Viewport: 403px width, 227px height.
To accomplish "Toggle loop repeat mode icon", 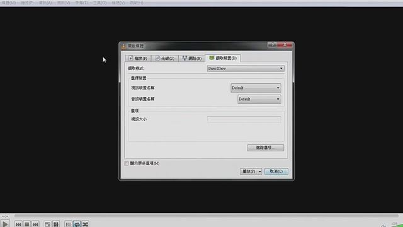I will [77, 224].
